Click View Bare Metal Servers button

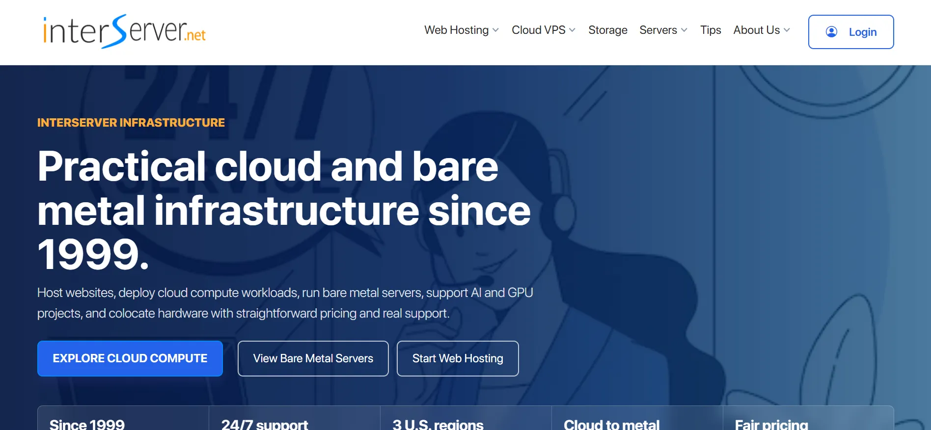[313, 358]
